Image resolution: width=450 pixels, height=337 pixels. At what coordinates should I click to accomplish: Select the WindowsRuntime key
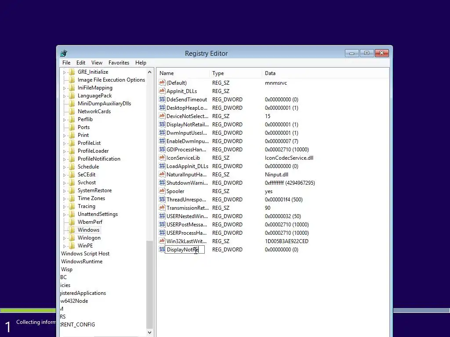[x=82, y=262]
